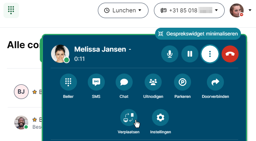This screenshot has height=141, width=256.
Task: Hang up the call with red button
Action: pyautogui.click(x=230, y=54)
